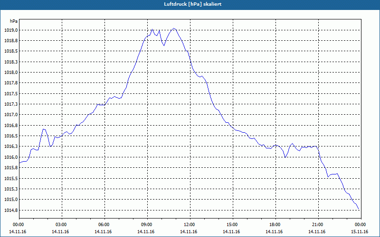
Task: Select the 1016,0 y-axis label
Action: tap(11, 157)
